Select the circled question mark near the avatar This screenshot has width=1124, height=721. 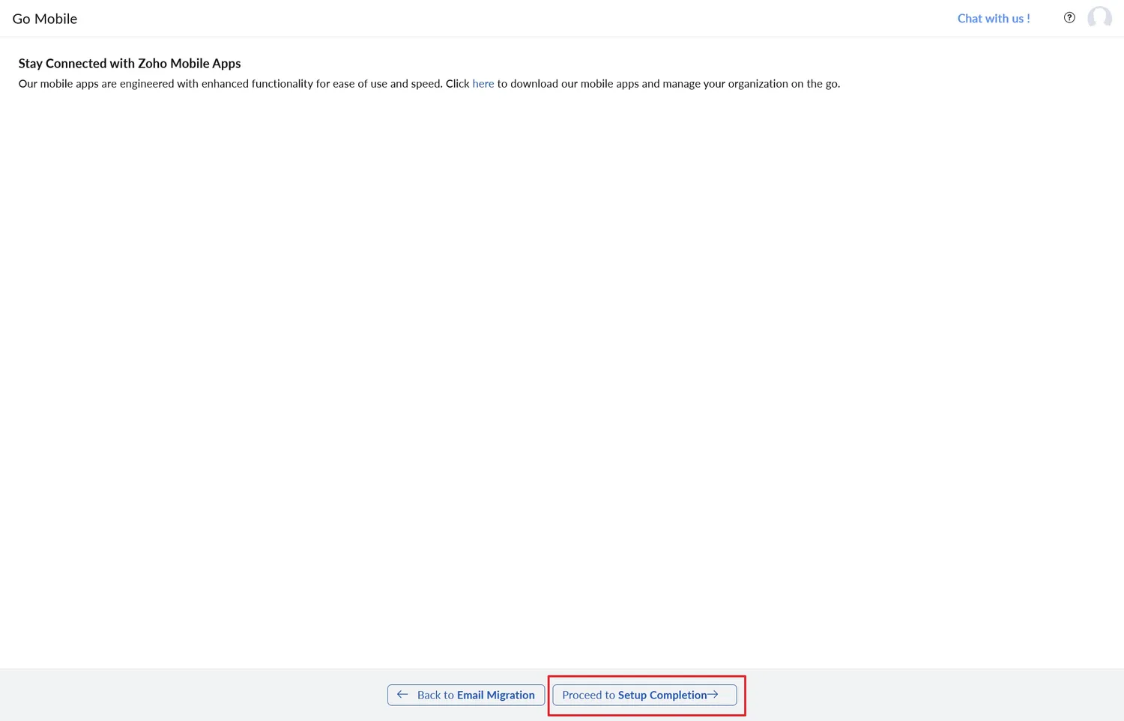[1069, 16]
